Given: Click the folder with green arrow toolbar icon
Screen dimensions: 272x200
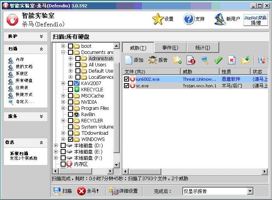Looking at the screenshot, I should tap(245, 60).
